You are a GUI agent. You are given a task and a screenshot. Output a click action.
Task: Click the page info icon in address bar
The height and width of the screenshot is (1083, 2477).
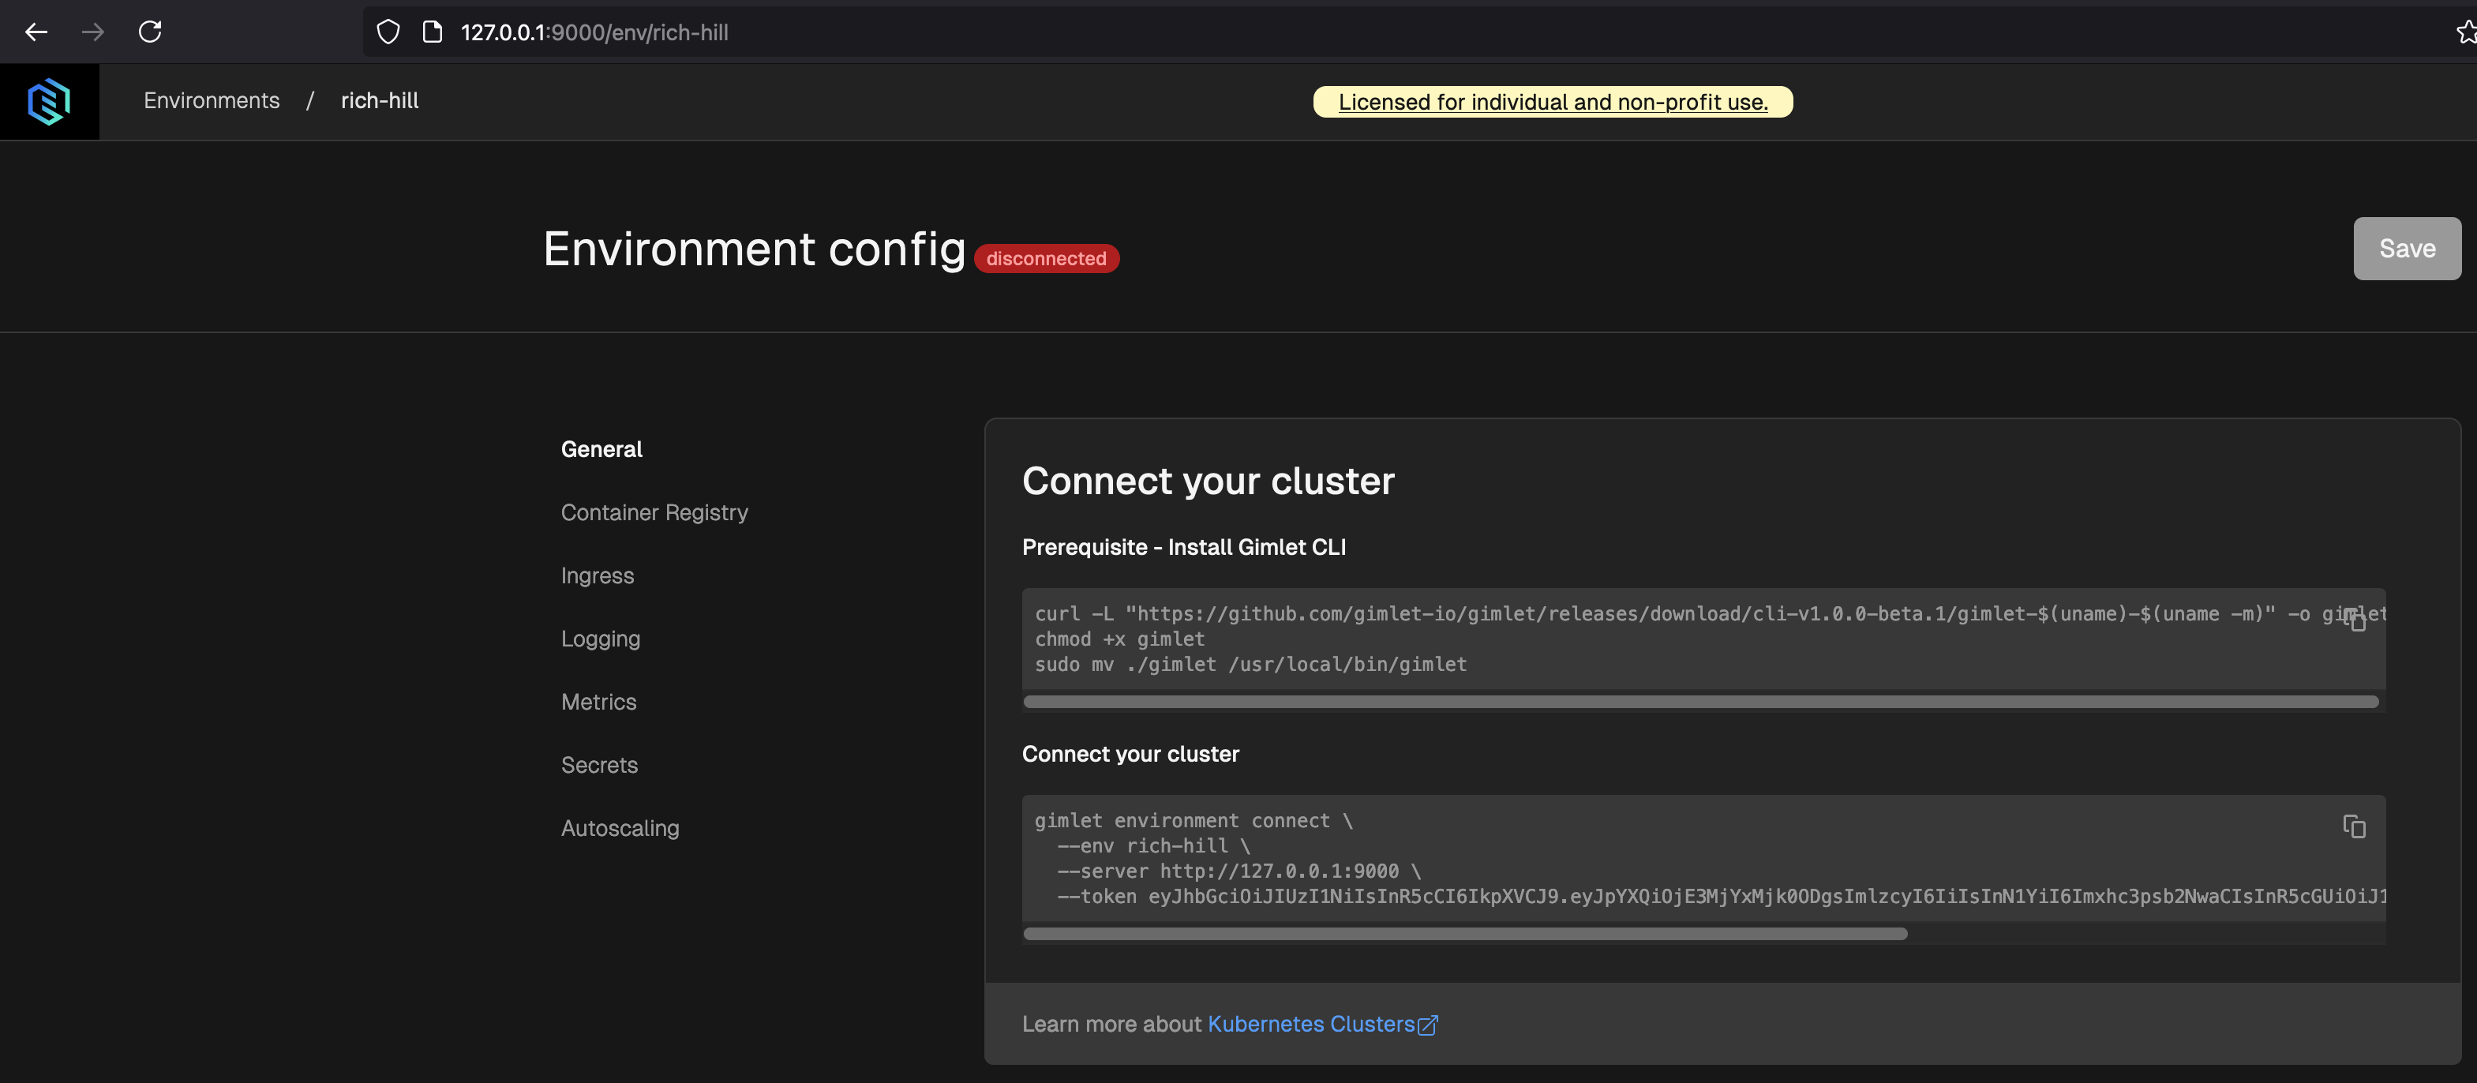pyautogui.click(x=433, y=32)
